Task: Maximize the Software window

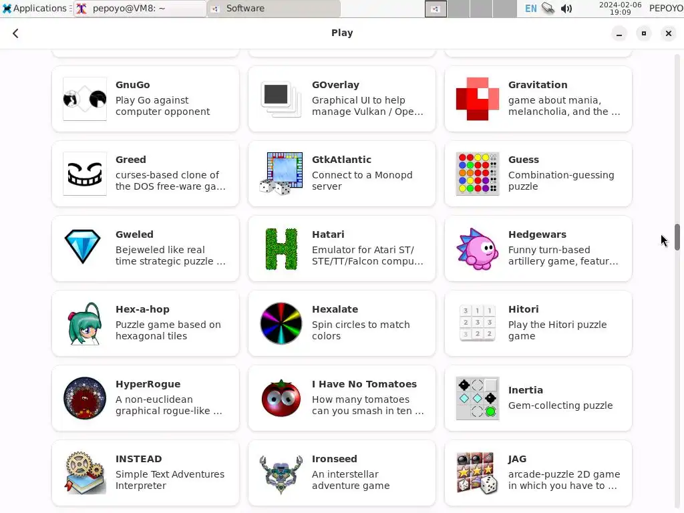Action: tap(643, 33)
